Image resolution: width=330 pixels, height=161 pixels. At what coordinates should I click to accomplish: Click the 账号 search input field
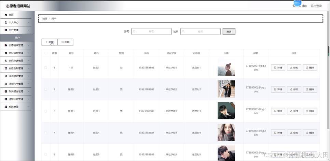(x=151, y=31)
